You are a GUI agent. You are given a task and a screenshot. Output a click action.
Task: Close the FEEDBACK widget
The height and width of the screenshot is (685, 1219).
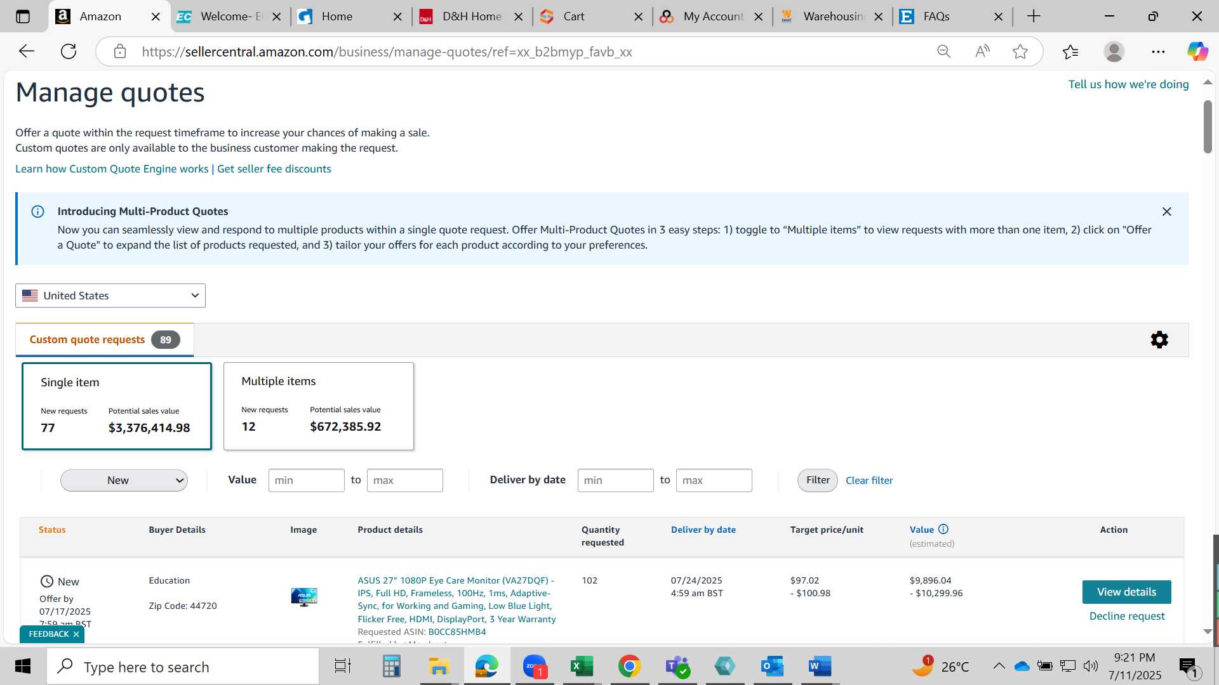(76, 634)
